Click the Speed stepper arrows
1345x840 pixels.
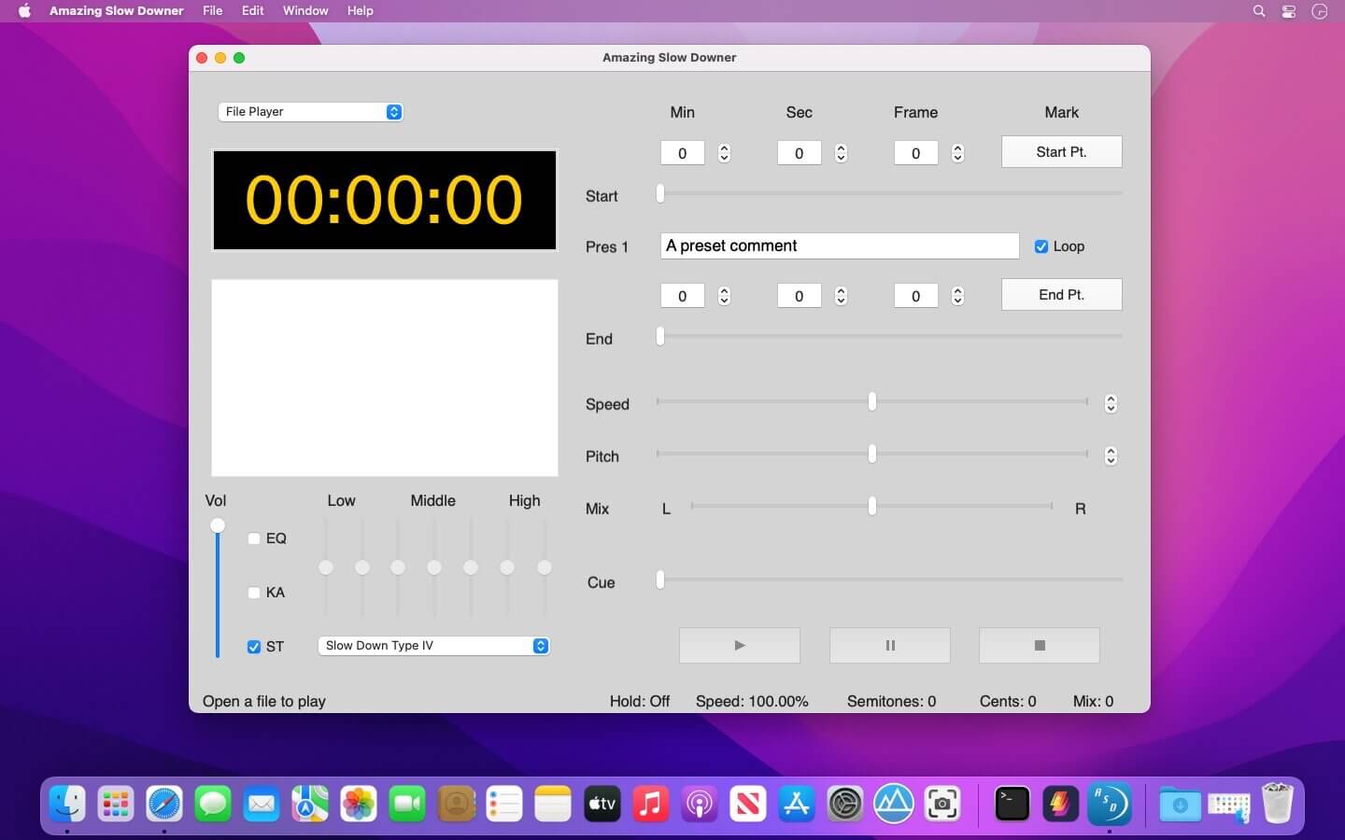[1111, 403]
